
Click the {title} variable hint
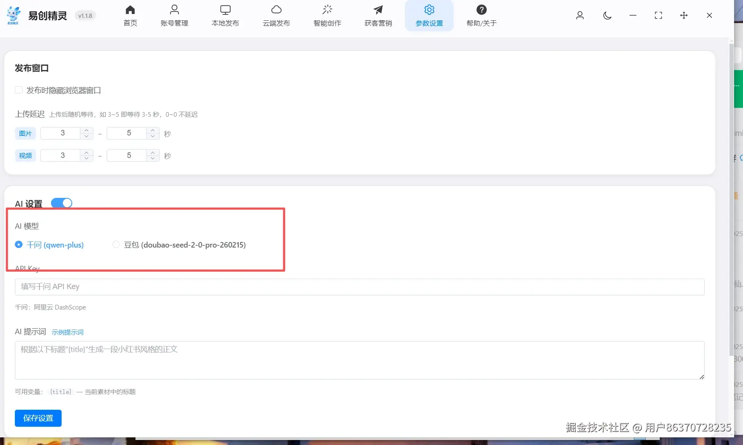[x=60, y=392]
